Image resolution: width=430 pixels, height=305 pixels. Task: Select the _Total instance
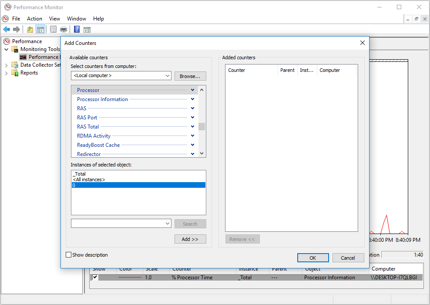coord(138,174)
